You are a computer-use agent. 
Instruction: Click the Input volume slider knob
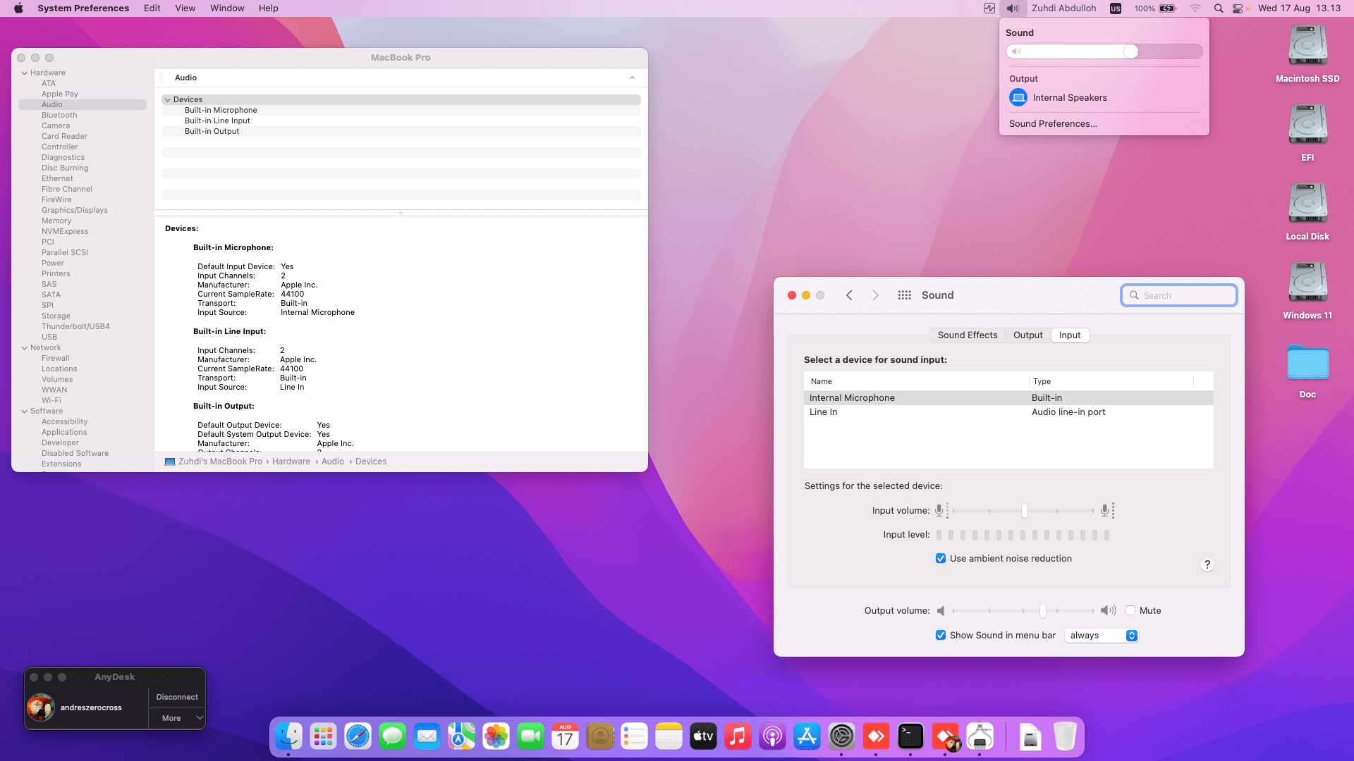(1024, 511)
